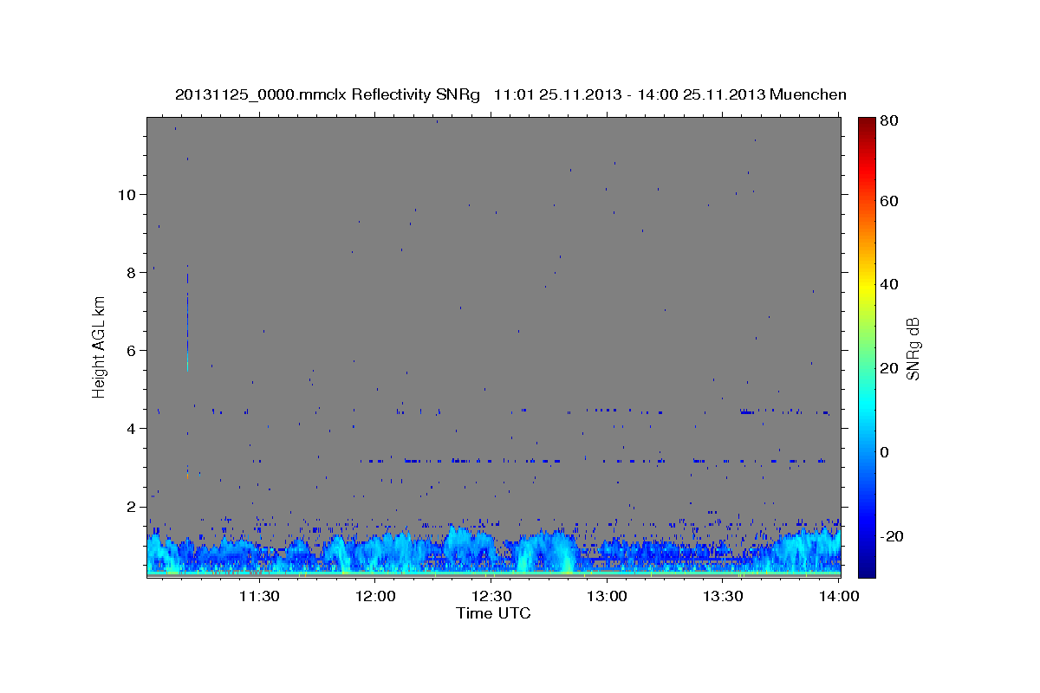Click the 'Height AGL km' y-axis label
This screenshot has height=693, width=1040.
pyautogui.click(x=100, y=346)
